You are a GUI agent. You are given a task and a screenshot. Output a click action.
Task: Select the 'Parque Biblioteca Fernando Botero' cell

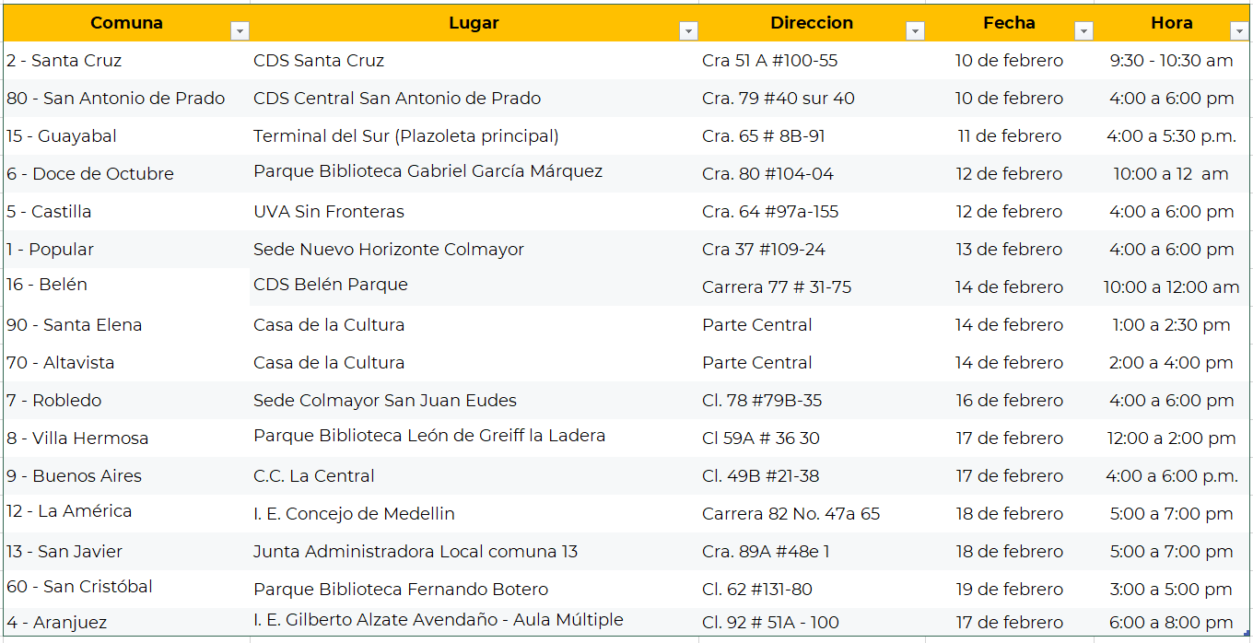pos(401,590)
